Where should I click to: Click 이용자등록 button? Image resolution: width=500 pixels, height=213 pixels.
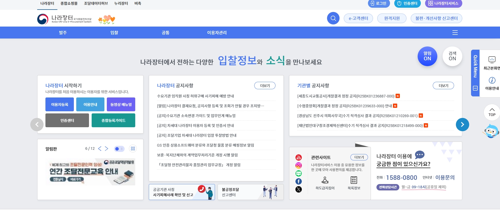point(60,104)
